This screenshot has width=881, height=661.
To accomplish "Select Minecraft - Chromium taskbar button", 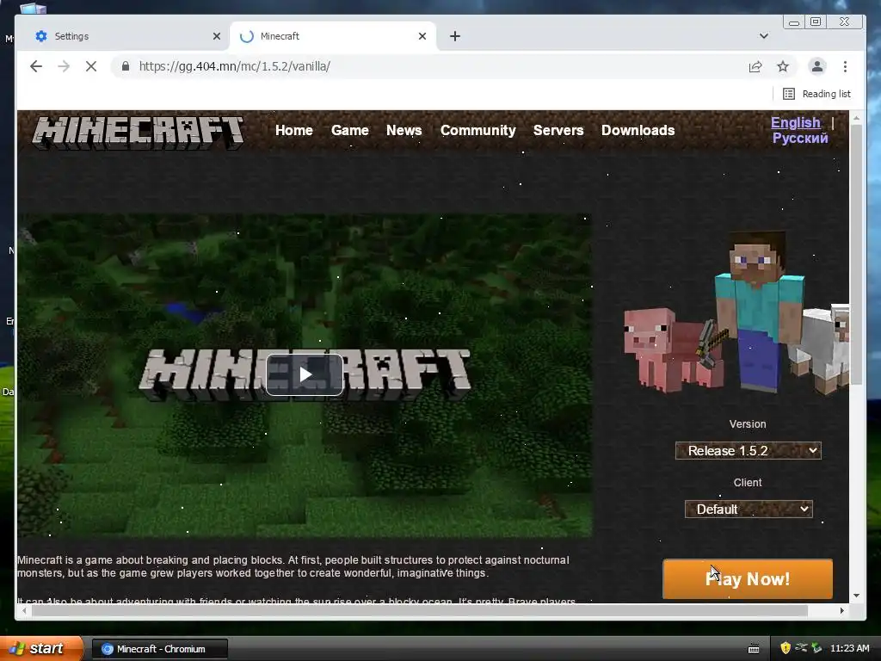I will pyautogui.click(x=159, y=649).
